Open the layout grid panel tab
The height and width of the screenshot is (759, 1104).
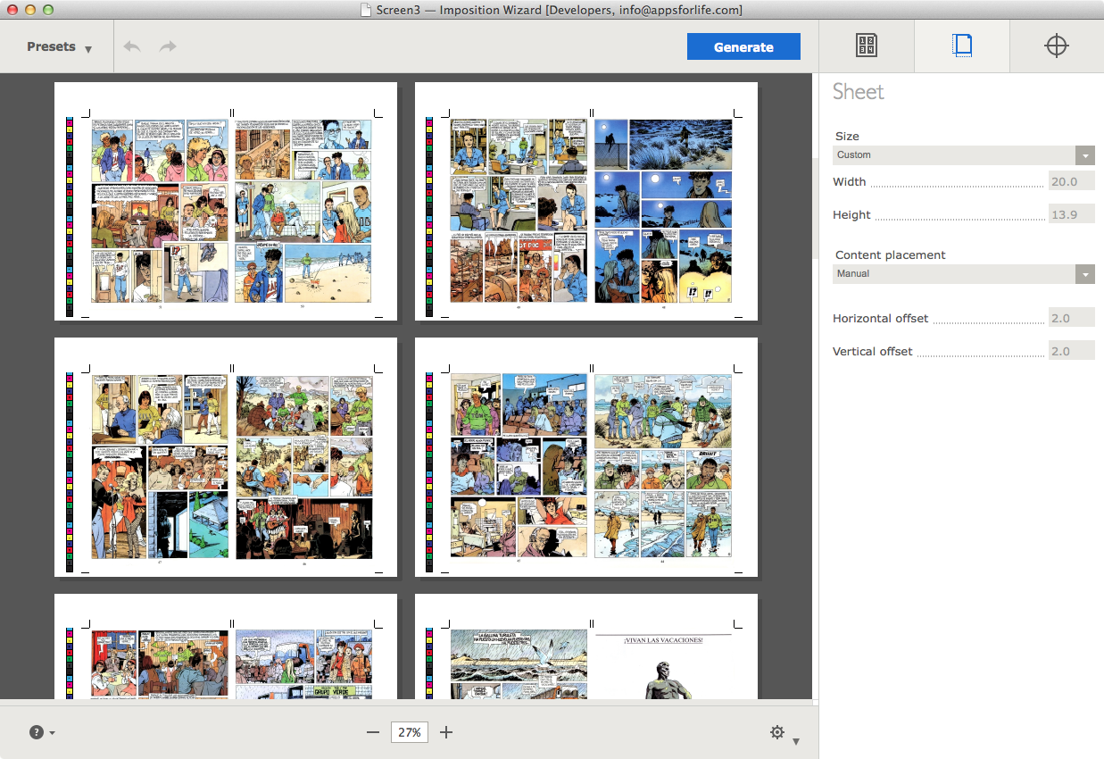coord(866,46)
